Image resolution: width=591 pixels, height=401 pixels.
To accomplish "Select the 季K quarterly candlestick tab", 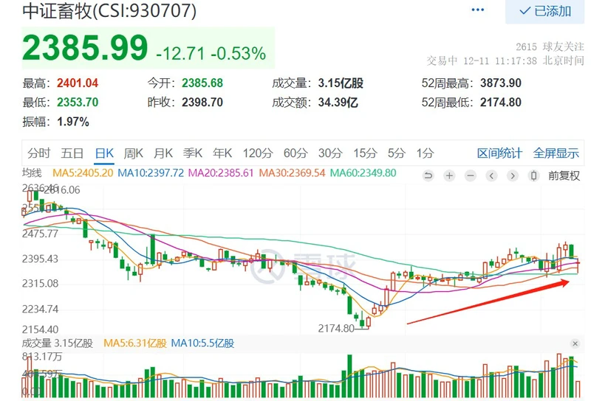I will (x=193, y=153).
